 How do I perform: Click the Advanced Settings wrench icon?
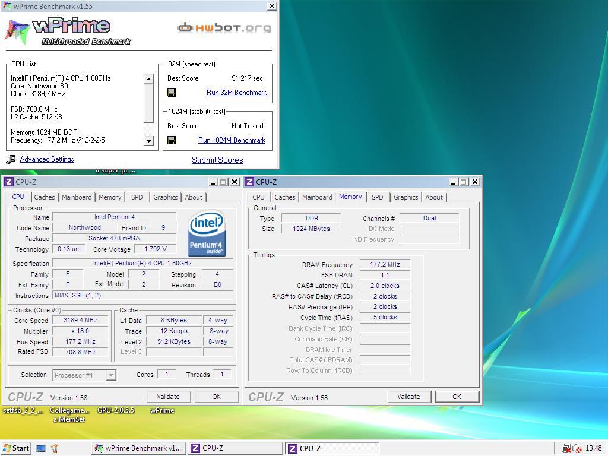11,159
